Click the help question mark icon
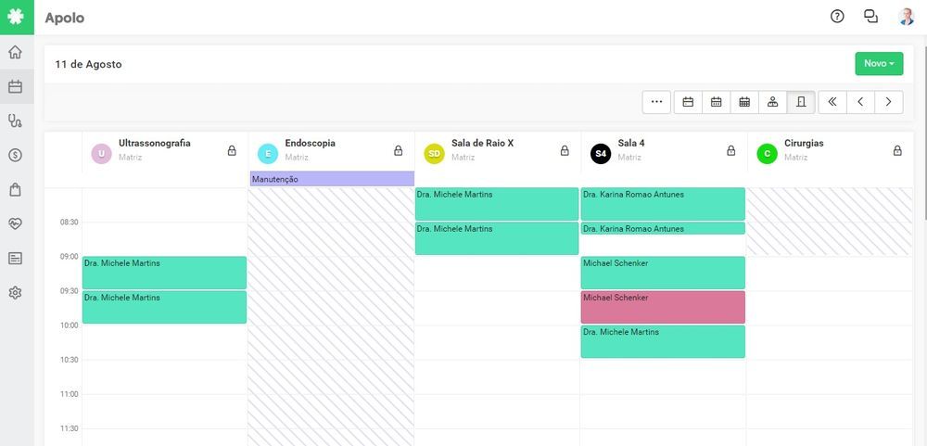This screenshot has height=446, width=927. pos(837,16)
